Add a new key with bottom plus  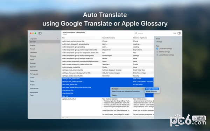[63, 117]
